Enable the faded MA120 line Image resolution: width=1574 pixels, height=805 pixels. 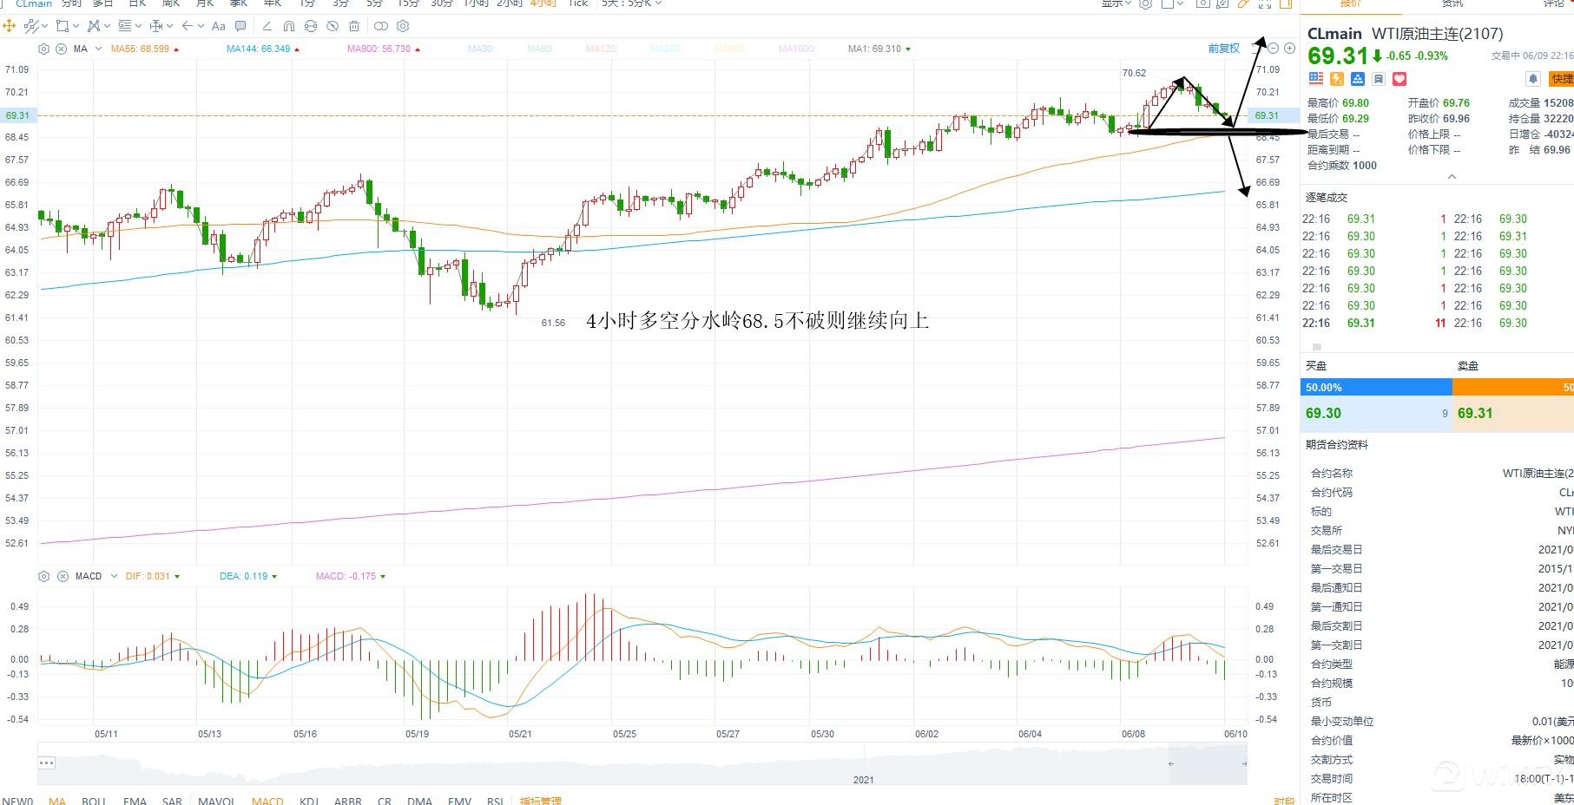tap(602, 49)
